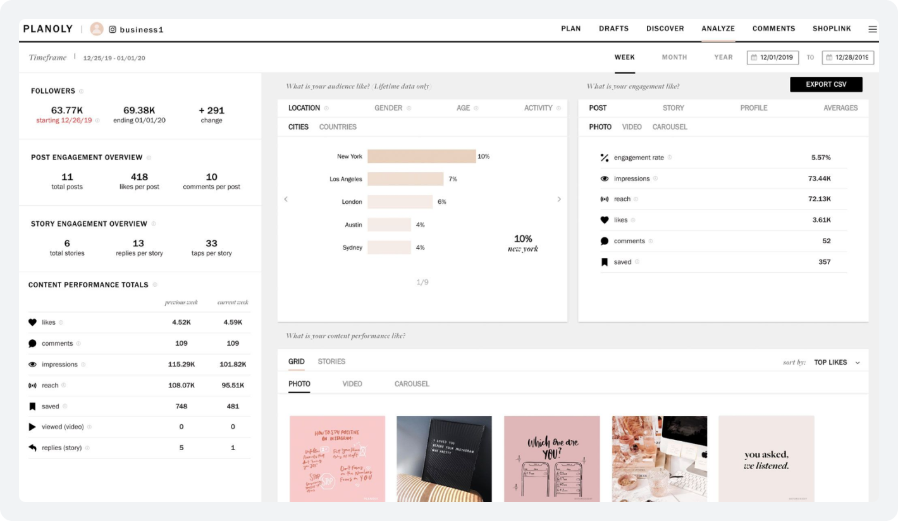Click info icon next to Content Performance Totals
The width and height of the screenshot is (898, 521).
(155, 285)
